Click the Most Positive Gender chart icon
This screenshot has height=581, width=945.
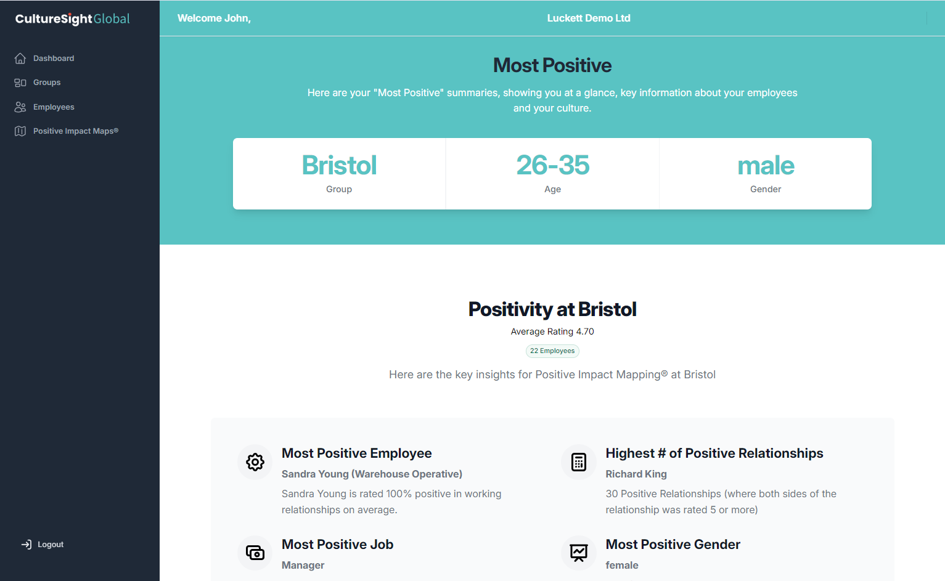578,553
